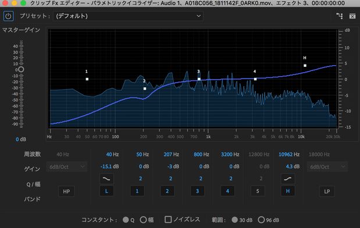Click the band 1 Q value 2

pyautogui.click(x=140, y=179)
